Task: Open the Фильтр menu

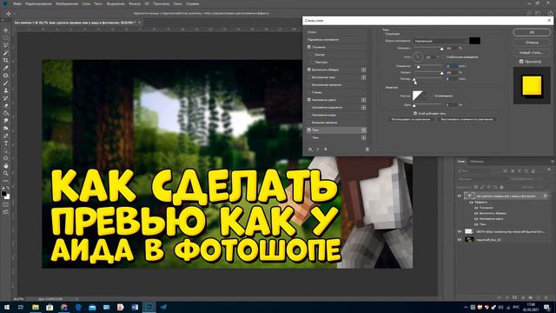Action: [135, 3]
